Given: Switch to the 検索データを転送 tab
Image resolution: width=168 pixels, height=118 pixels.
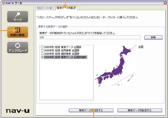Looking at the screenshot, I should coord(66,8).
